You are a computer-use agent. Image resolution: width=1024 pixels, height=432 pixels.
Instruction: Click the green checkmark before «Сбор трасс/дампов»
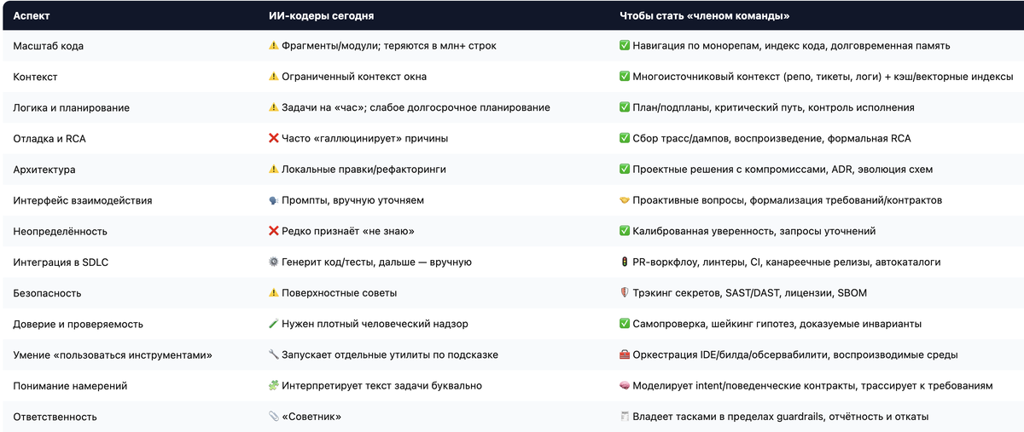625,138
